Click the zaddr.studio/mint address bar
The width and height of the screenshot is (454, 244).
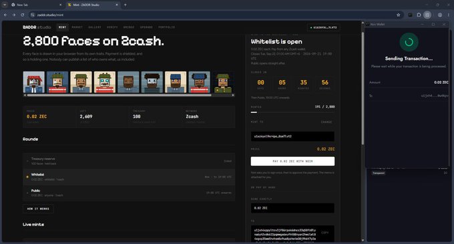(x=214, y=15)
